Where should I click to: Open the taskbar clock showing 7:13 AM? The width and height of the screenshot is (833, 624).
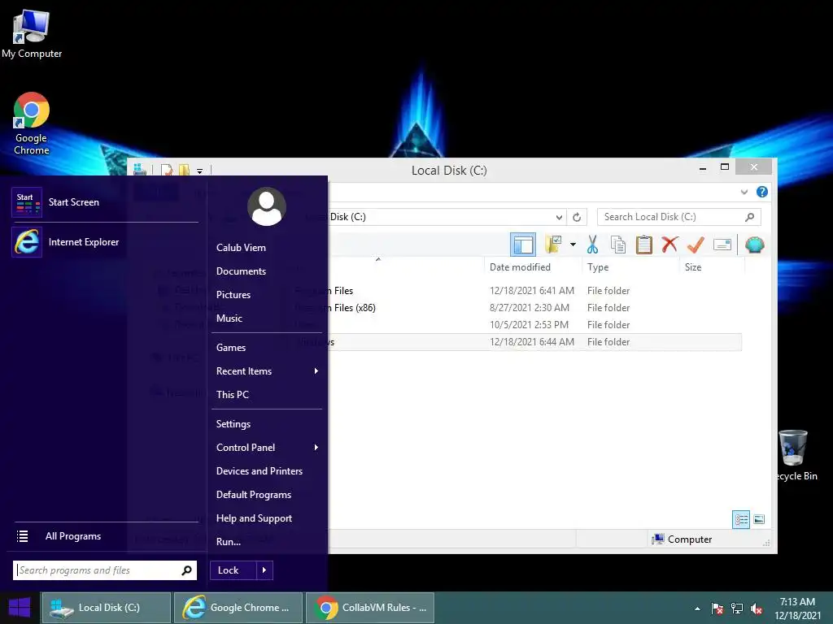point(797,609)
